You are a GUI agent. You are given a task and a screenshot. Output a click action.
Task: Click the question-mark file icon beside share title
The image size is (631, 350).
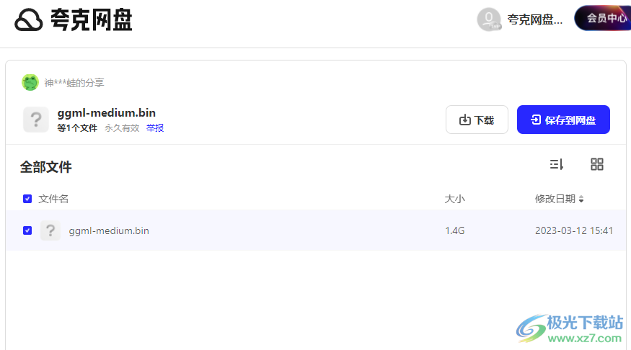click(x=36, y=120)
